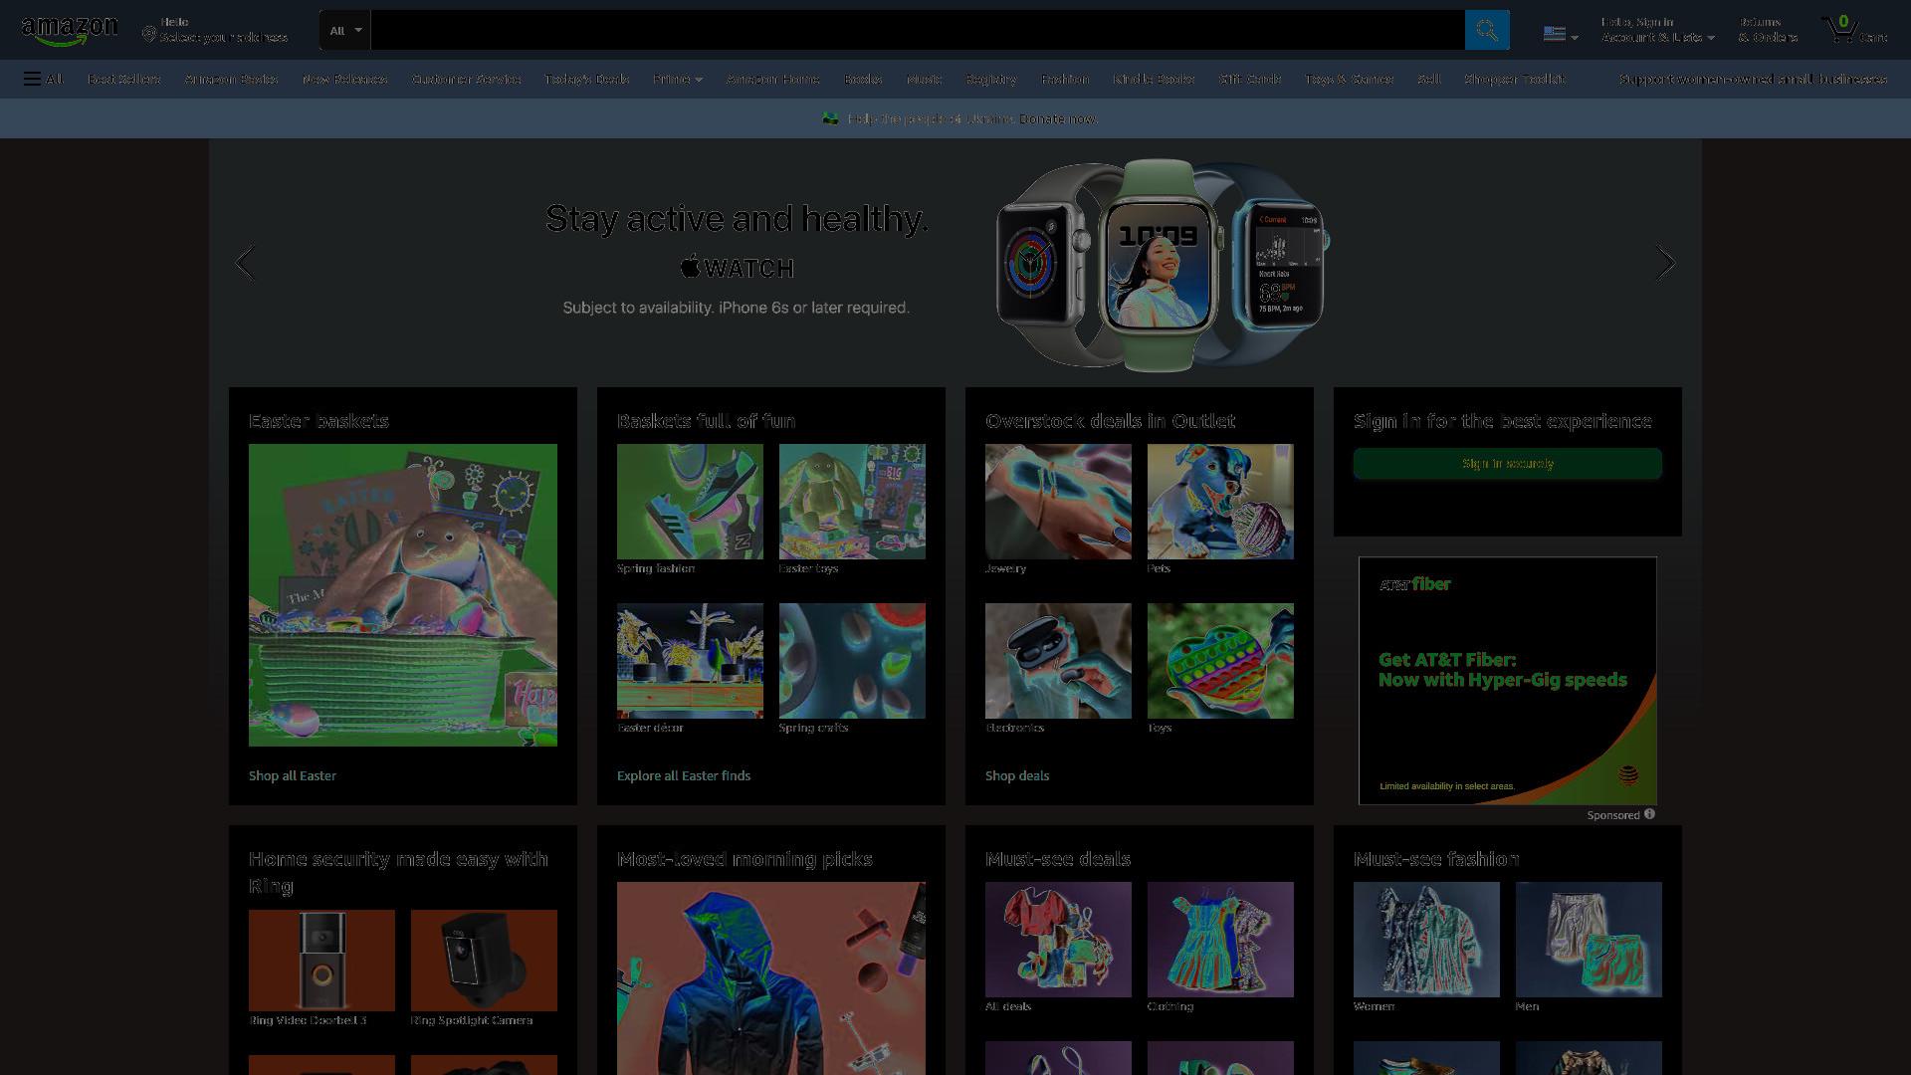Screen dimensions: 1911x1075
Task: Open Fashion nav link
Action: click(1065, 79)
